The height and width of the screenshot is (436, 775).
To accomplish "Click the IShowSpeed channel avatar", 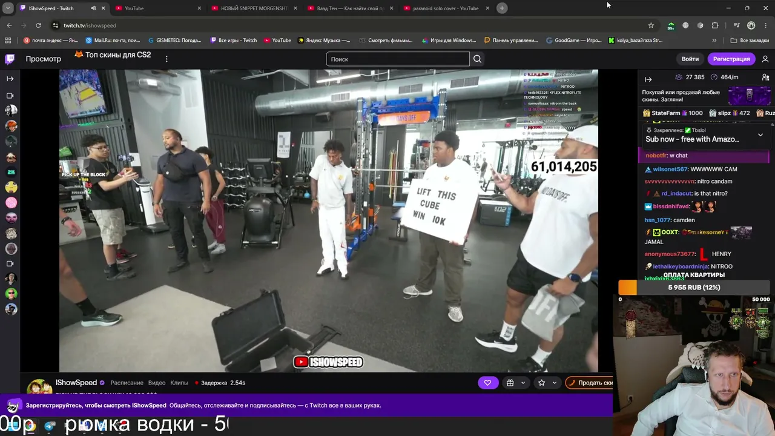I will (x=39, y=387).
